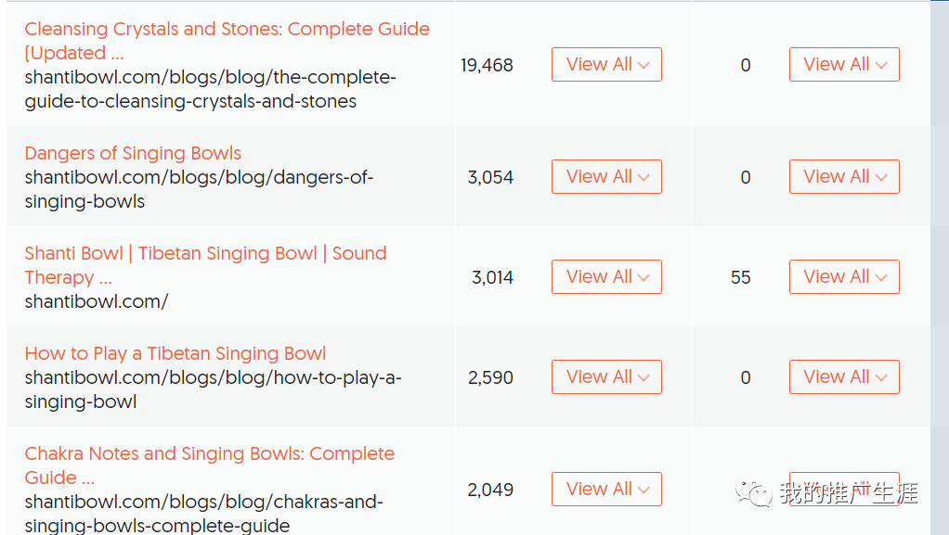Click the dangers-of-singing-bowls URL text
The image size is (949, 535).
pyautogui.click(x=199, y=189)
